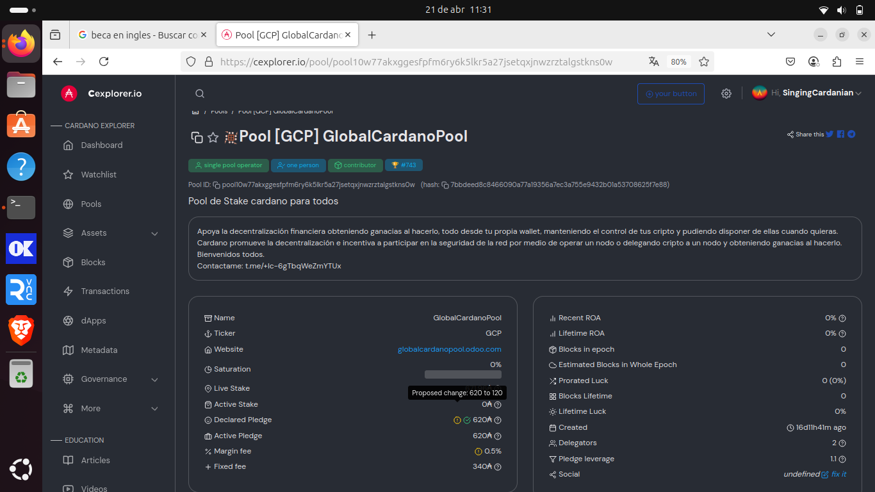Click the help icon beside Fixed fee

(x=498, y=467)
